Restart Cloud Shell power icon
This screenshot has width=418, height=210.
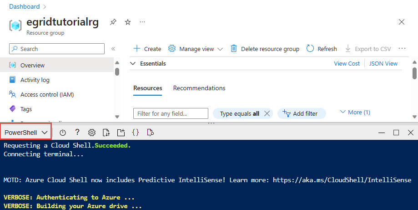pos(63,133)
